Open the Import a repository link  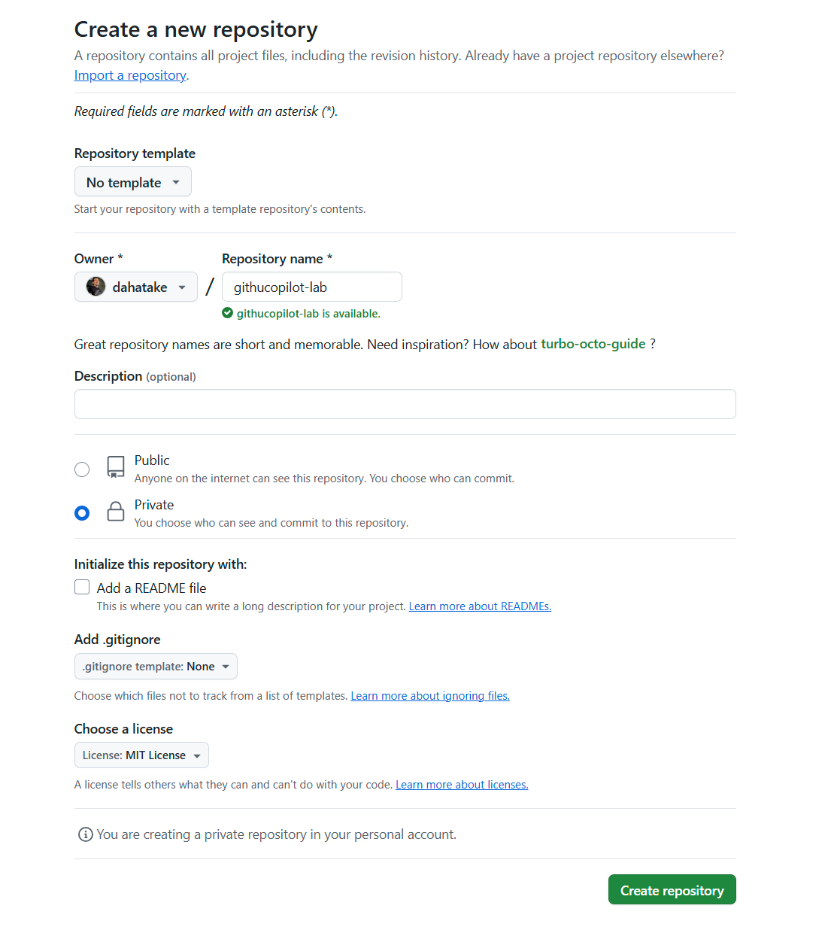129,74
